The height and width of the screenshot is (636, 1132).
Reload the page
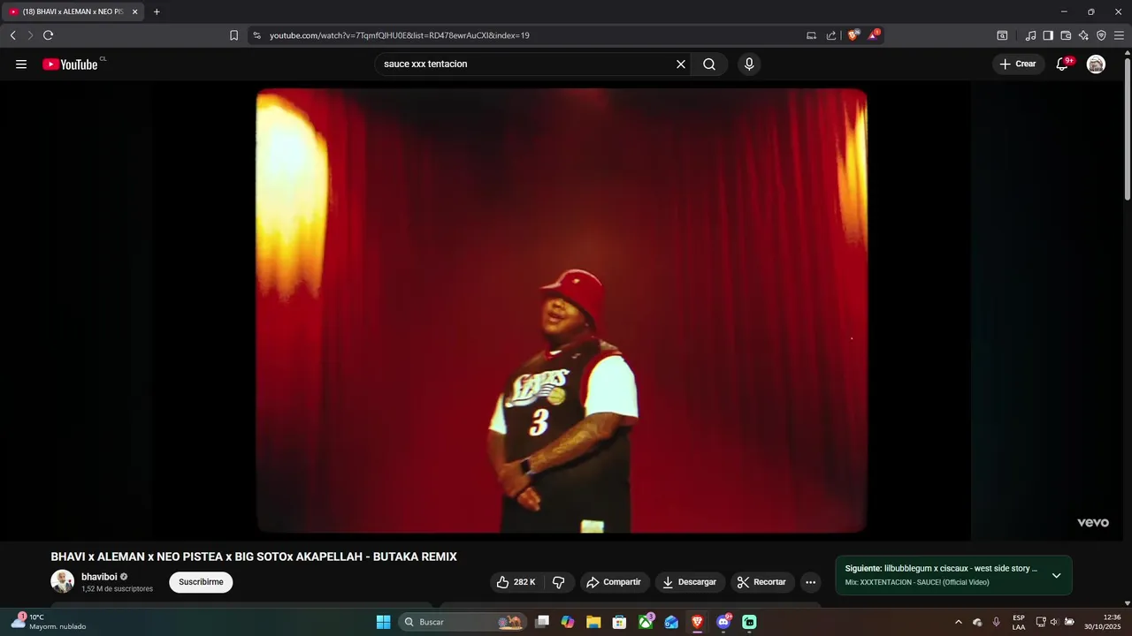point(48,35)
